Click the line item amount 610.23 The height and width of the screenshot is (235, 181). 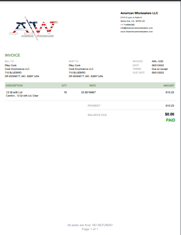pyautogui.click(x=170, y=92)
